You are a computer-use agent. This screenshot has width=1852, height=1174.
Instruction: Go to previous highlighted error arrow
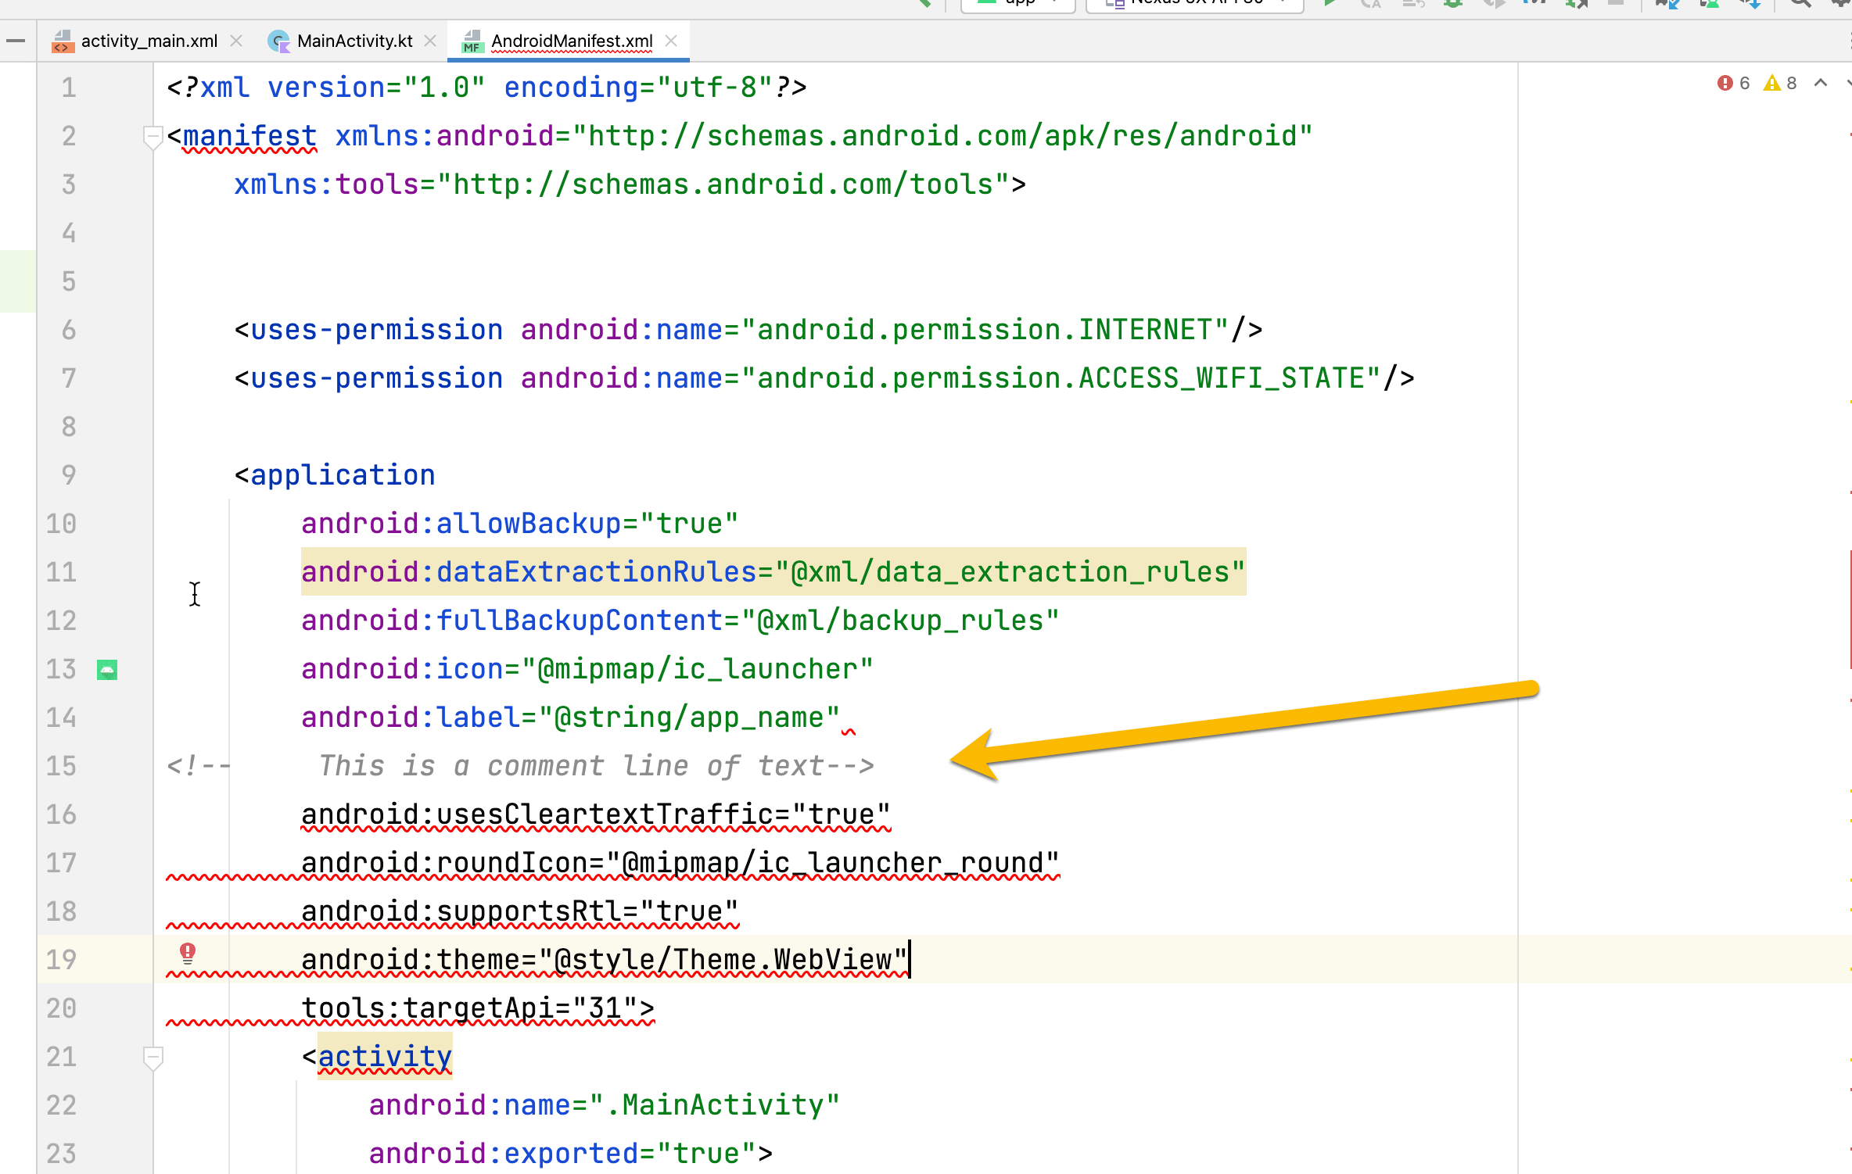click(x=1821, y=84)
